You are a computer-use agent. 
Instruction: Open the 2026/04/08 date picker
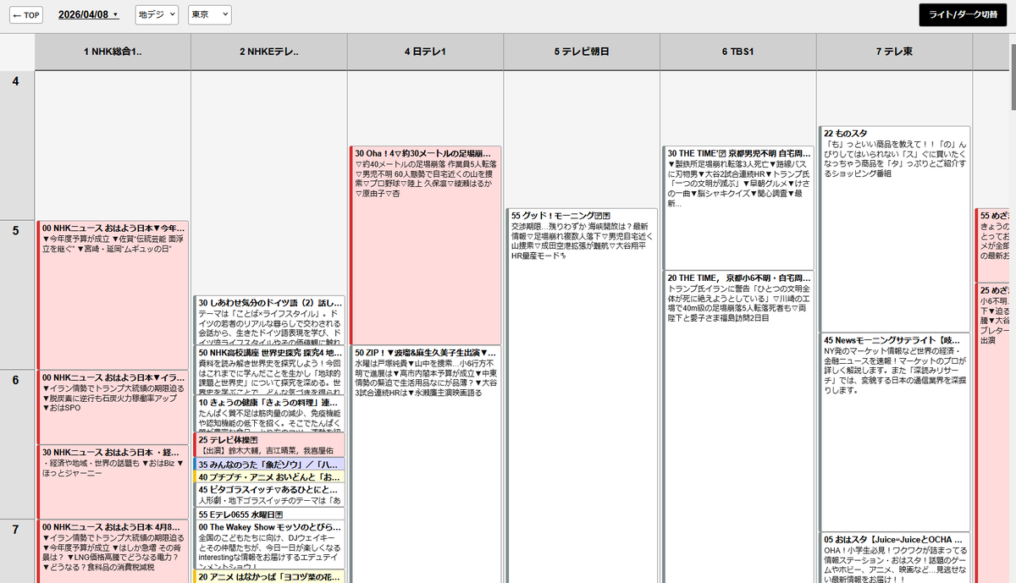coord(89,15)
